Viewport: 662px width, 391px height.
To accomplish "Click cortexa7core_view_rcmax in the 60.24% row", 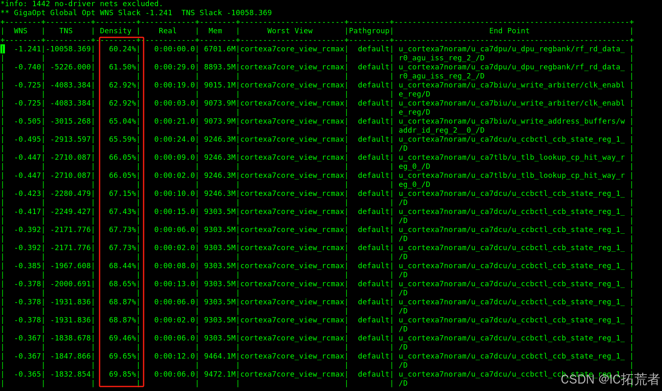I will tap(293, 49).
